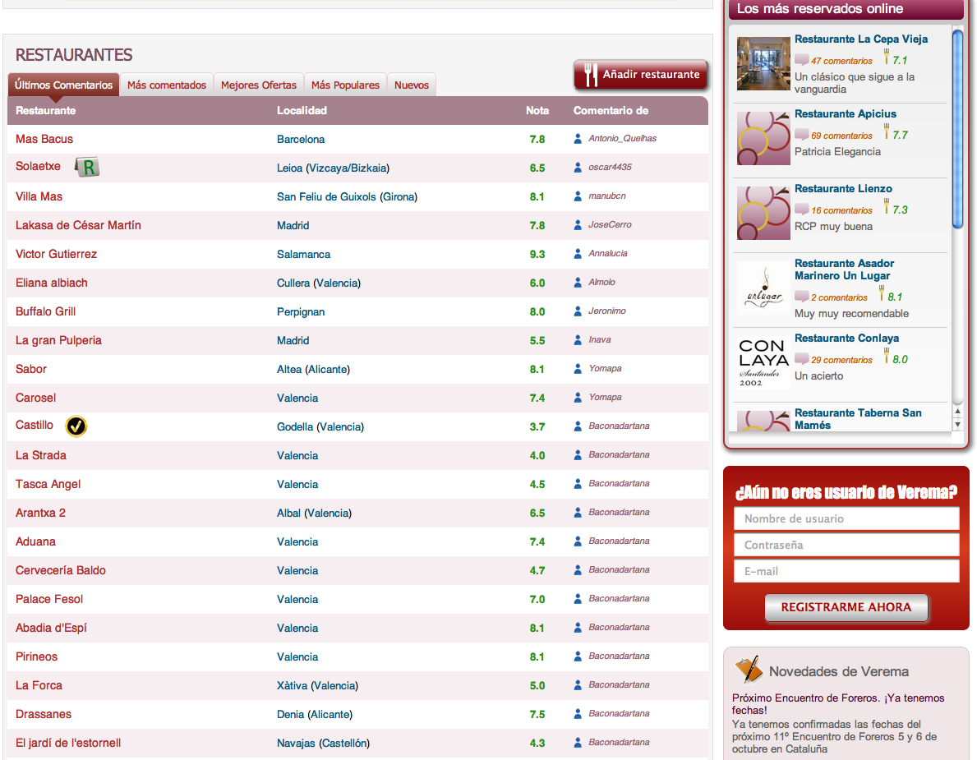
Task: Click the Yomapa username in the Sabor row
Action: click(x=605, y=368)
